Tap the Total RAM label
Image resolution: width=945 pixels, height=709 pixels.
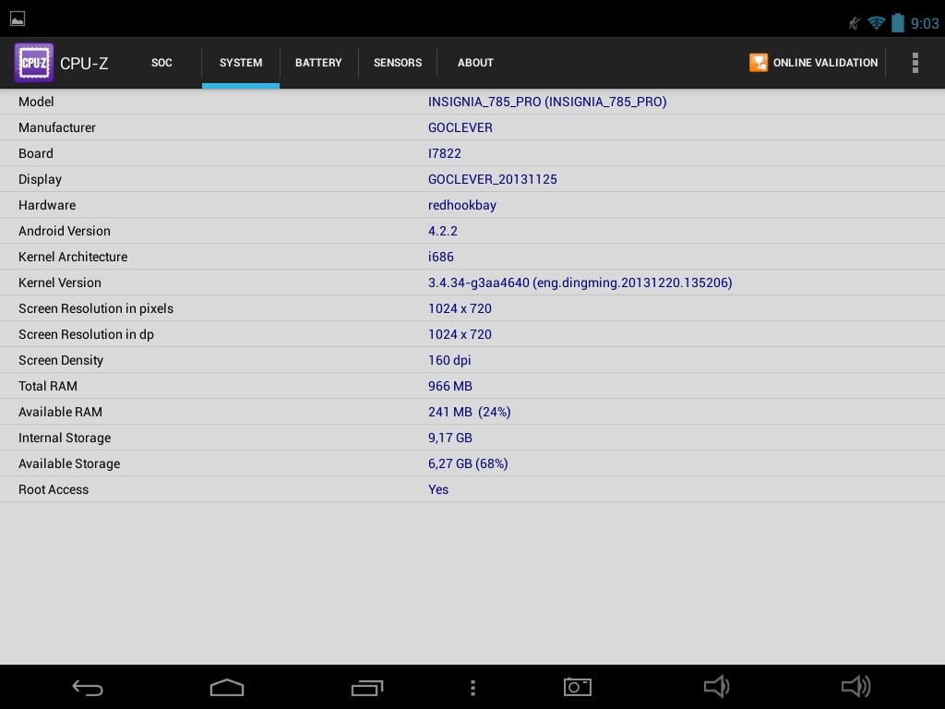pos(48,387)
